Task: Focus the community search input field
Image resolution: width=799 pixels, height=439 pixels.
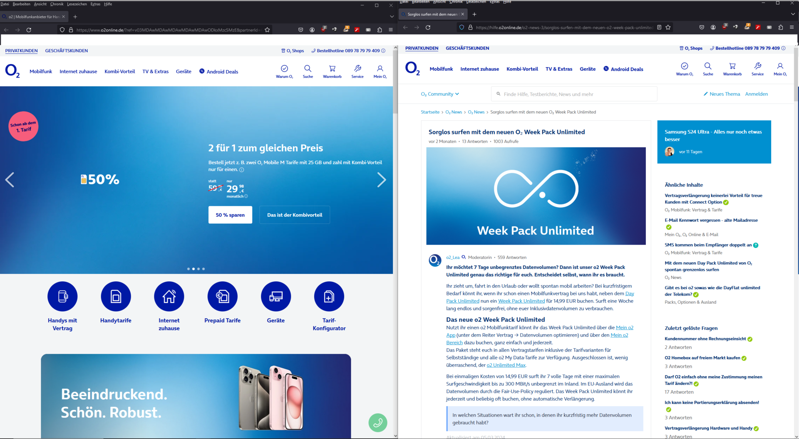Action: [574, 94]
